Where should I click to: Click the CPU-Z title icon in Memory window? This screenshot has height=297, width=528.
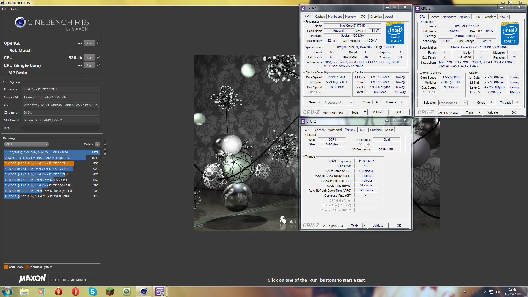(303, 121)
